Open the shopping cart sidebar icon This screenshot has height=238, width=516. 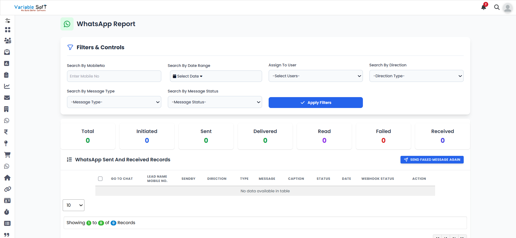pyautogui.click(x=7, y=155)
